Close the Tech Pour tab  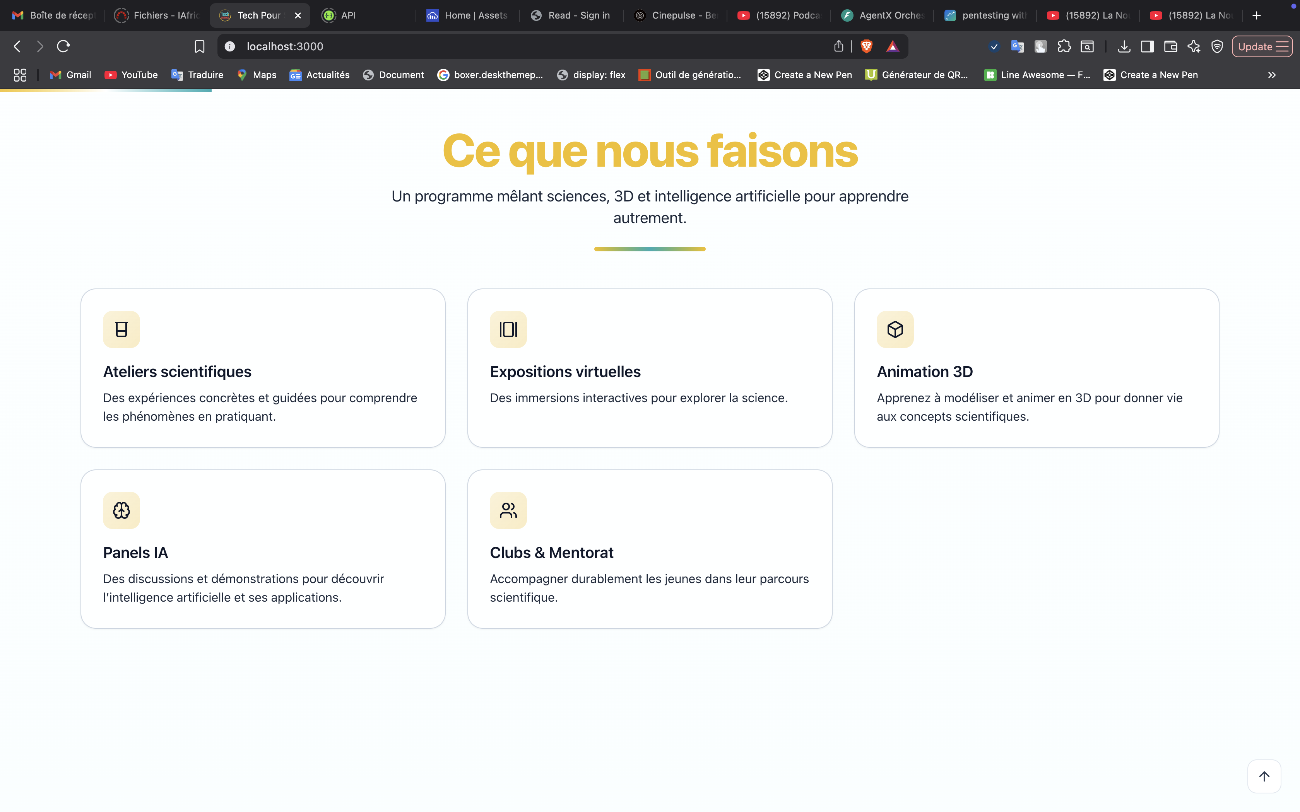[x=298, y=15]
